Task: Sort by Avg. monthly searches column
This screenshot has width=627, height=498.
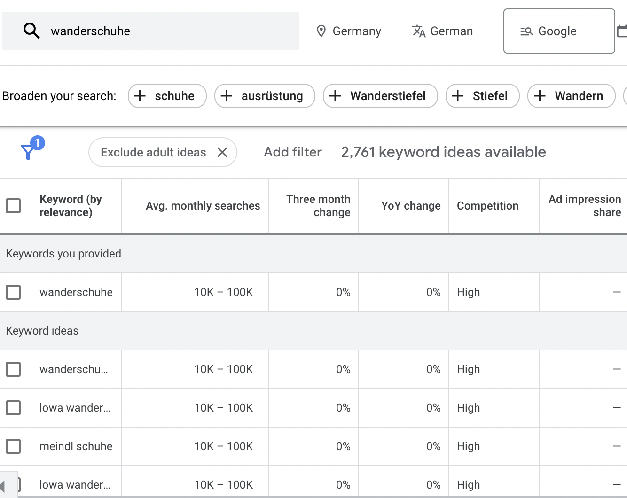Action: pyautogui.click(x=203, y=206)
